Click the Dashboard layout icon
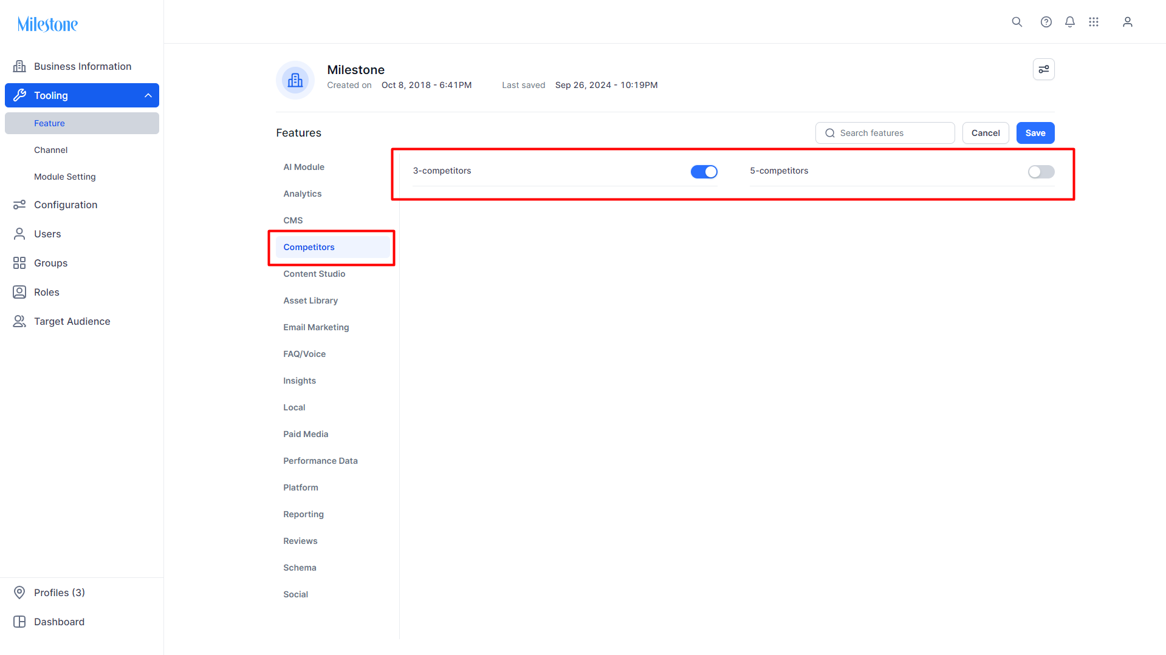 pos(19,622)
